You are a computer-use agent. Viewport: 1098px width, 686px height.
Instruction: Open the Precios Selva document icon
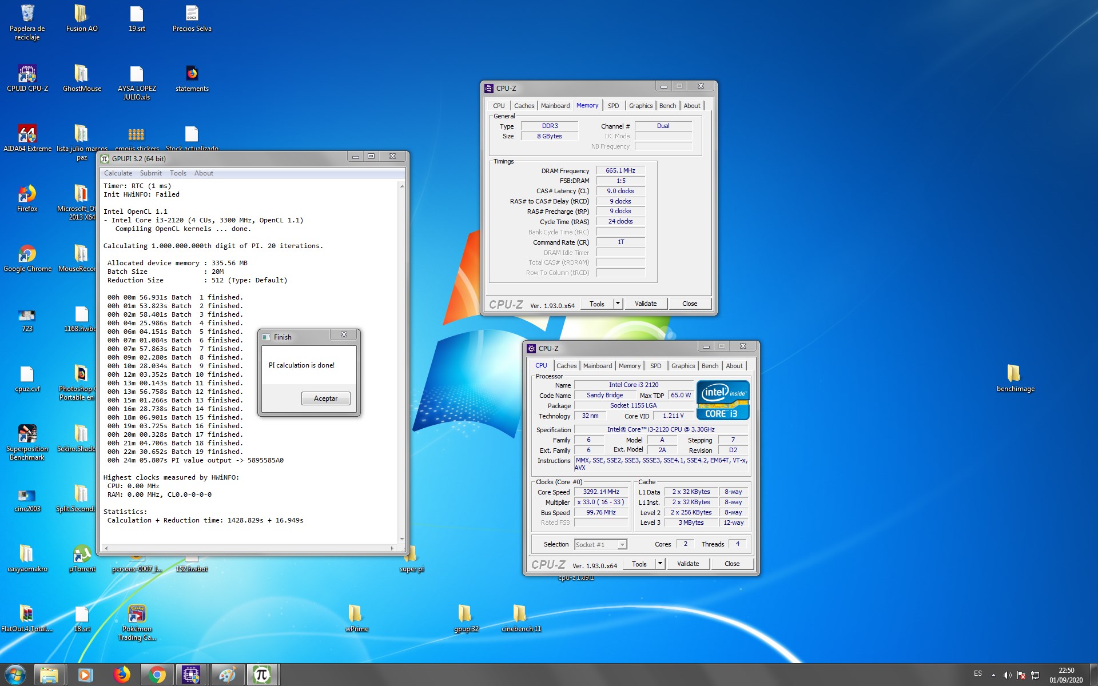click(x=192, y=18)
